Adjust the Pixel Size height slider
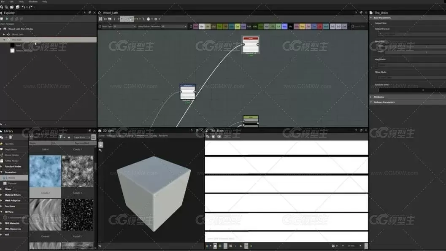Viewport: 446px width, 251px height. click(x=415, y=52)
